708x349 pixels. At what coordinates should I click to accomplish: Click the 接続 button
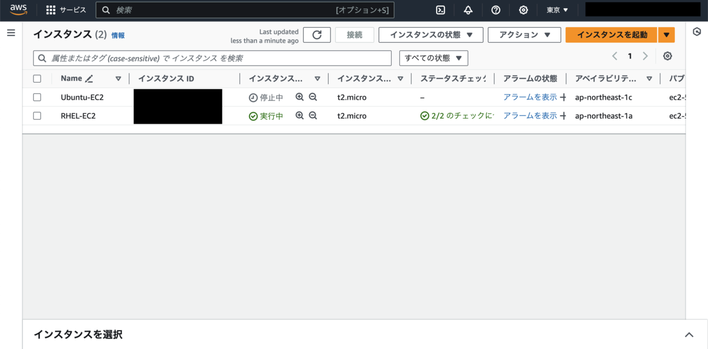point(355,35)
